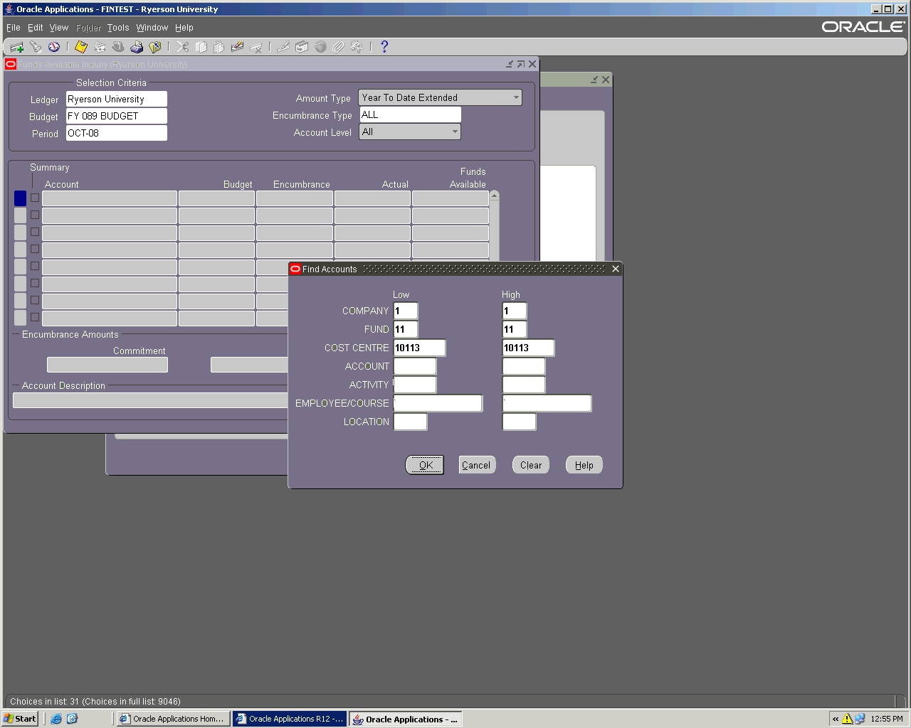The width and height of the screenshot is (911, 728).
Task: Tick the first Summary row checkbox
Action: coord(35,198)
